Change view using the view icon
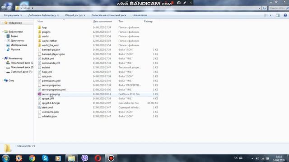 click(266, 15)
